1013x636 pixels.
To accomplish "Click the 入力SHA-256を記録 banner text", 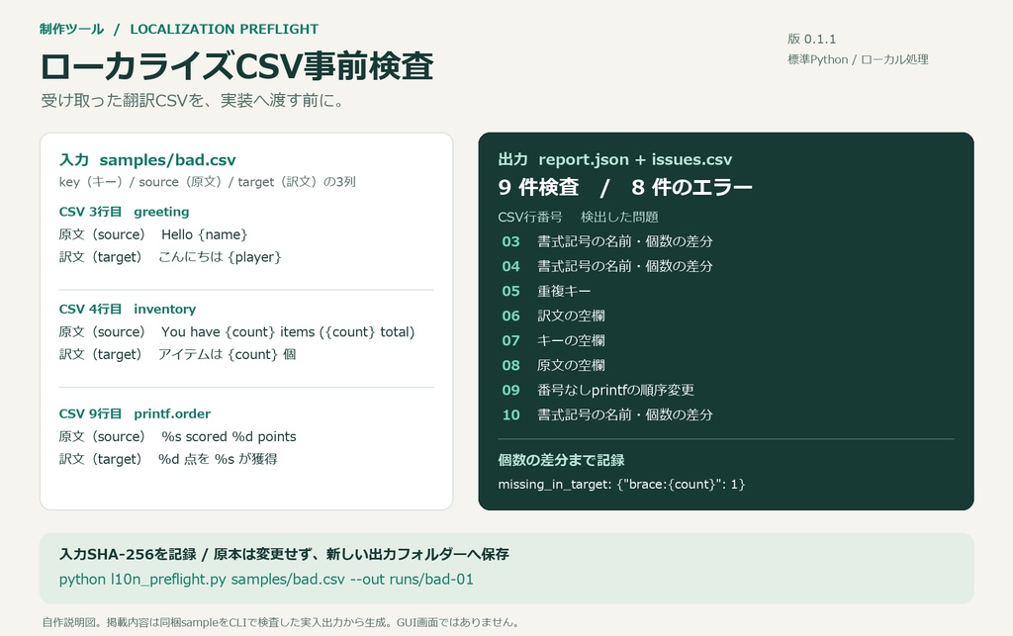I will click(x=284, y=554).
